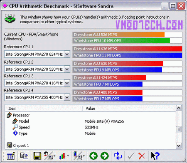The image size is (187, 163).
Task: Click the blue refresh arrows icon
Action: (x=118, y=156)
